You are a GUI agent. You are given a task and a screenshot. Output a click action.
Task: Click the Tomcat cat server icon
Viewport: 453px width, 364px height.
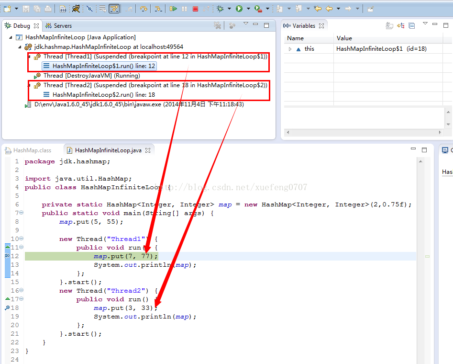tap(76, 9)
